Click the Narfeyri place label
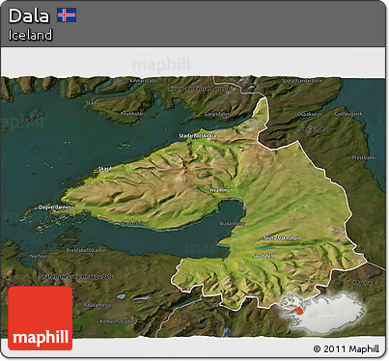 click(40, 256)
